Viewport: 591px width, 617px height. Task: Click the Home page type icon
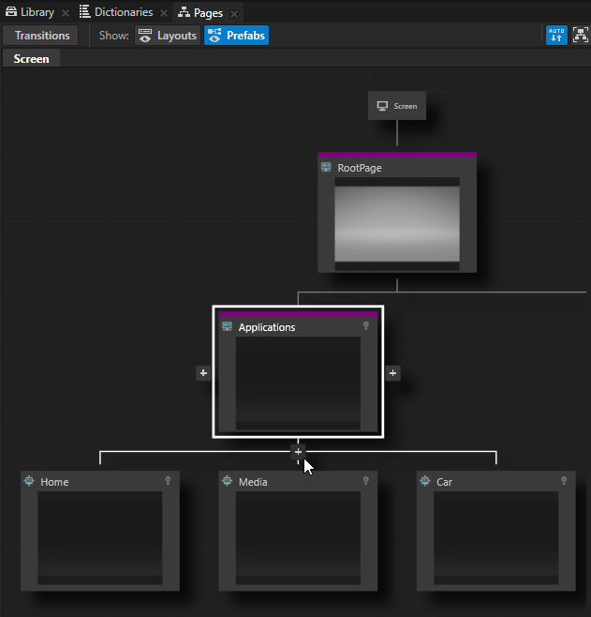click(29, 482)
